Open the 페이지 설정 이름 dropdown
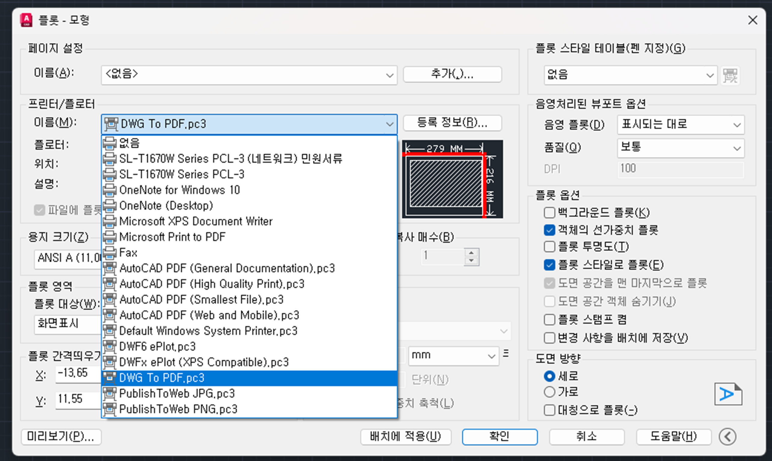772x461 pixels. (389, 75)
